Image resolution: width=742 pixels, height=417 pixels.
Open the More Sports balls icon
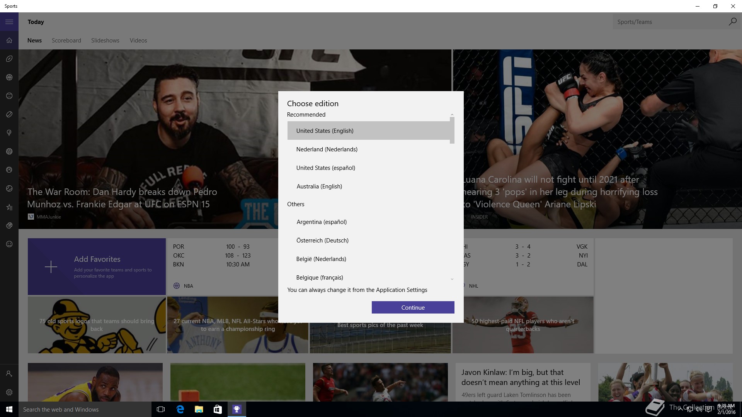point(9,225)
